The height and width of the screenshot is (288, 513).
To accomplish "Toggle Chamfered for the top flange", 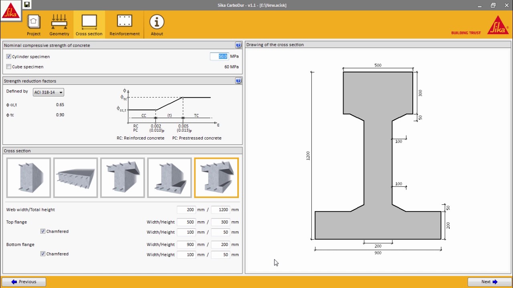I will tap(43, 231).
